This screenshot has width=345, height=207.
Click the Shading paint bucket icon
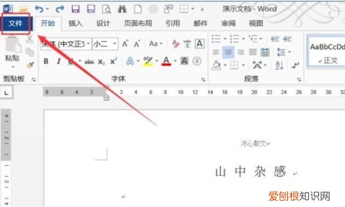(x=216, y=65)
